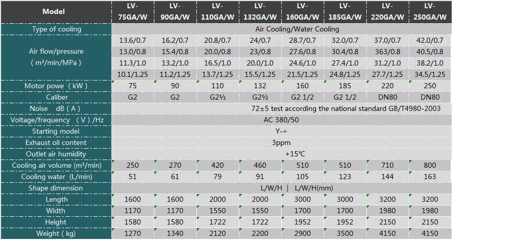Click the 16.2/0.7 air flow value
Image resolution: width=518 pixels, height=240 pixels.
tap(175, 41)
